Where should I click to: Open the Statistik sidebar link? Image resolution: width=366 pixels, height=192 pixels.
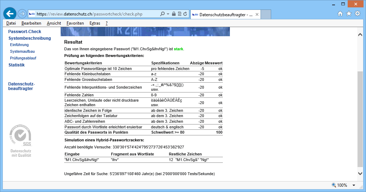pos(17,65)
